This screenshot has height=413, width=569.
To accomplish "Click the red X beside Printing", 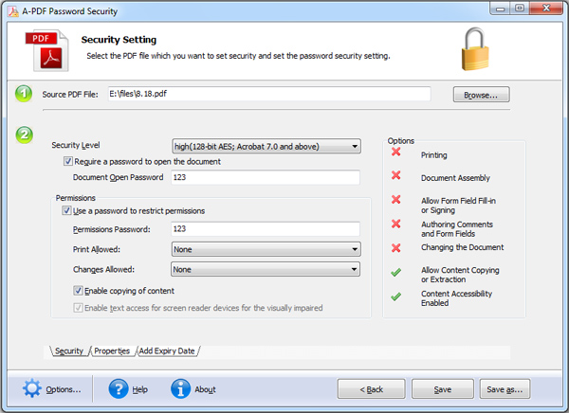I will [x=395, y=152].
